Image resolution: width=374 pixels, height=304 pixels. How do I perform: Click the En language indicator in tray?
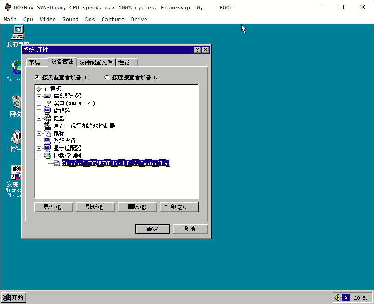[x=346, y=297]
